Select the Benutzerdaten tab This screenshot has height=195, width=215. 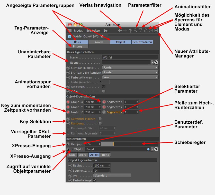142,42
